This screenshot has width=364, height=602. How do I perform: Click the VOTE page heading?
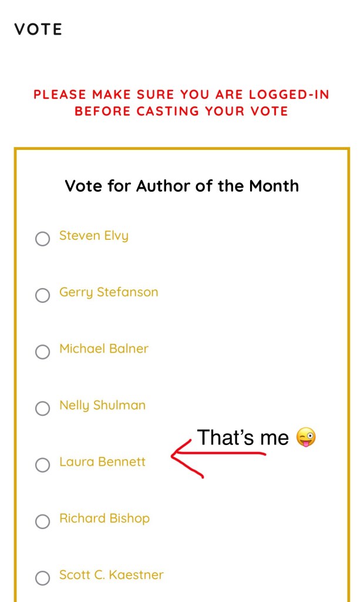tap(38, 29)
